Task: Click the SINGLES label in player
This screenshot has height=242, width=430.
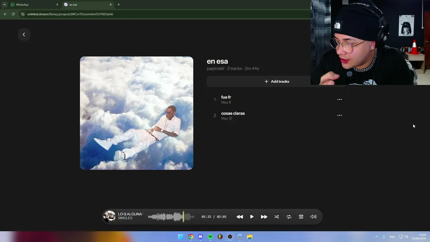Action: [125, 218]
